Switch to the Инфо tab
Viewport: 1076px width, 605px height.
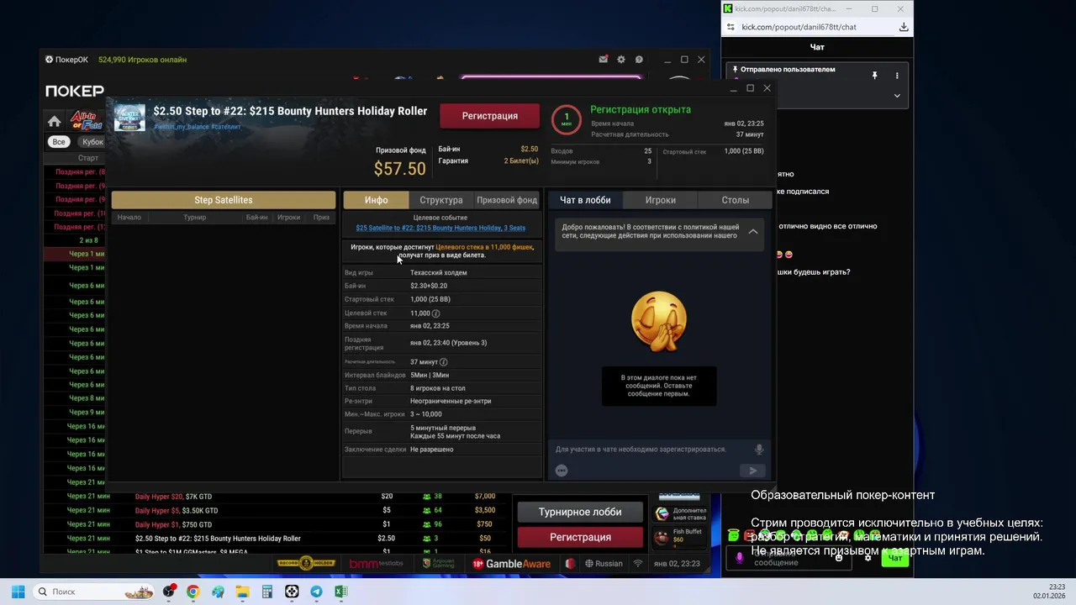point(376,200)
